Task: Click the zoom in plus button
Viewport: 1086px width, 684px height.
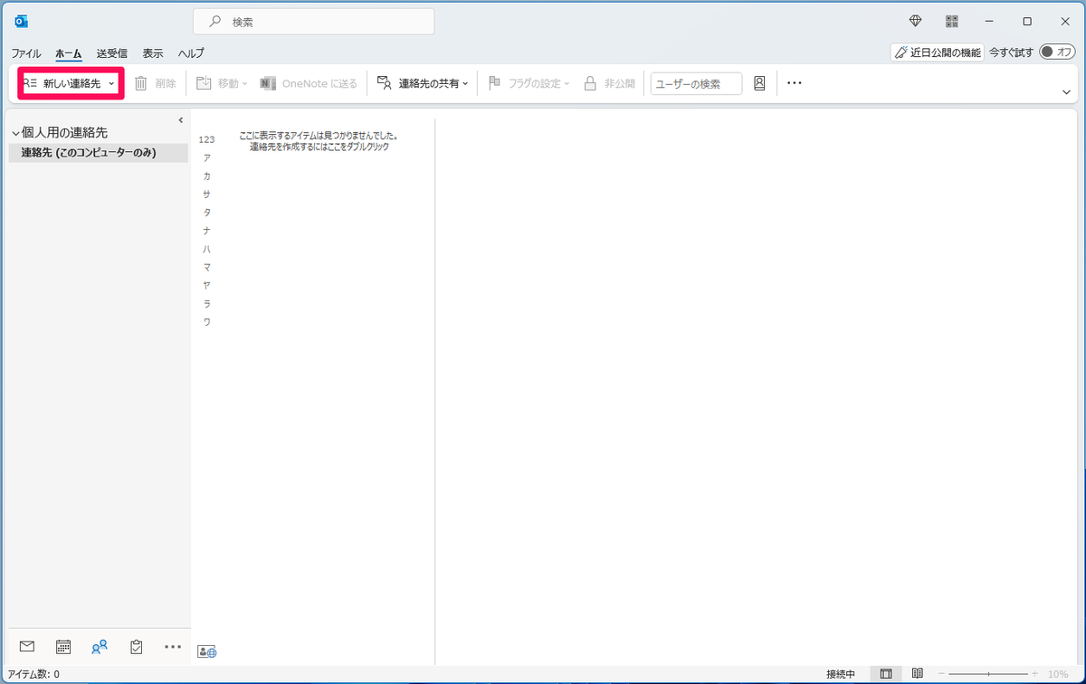Action: [x=1035, y=674]
